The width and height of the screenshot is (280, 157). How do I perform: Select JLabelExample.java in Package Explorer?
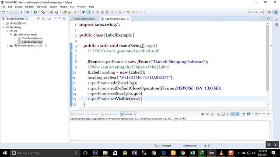pos(32,42)
